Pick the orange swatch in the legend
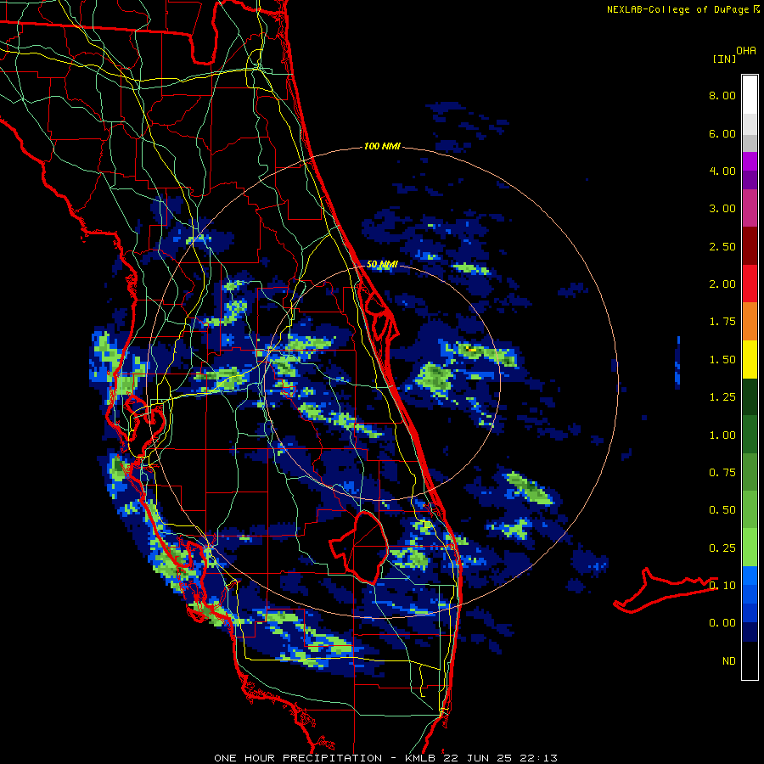This screenshot has height=764, width=764. tap(750, 322)
